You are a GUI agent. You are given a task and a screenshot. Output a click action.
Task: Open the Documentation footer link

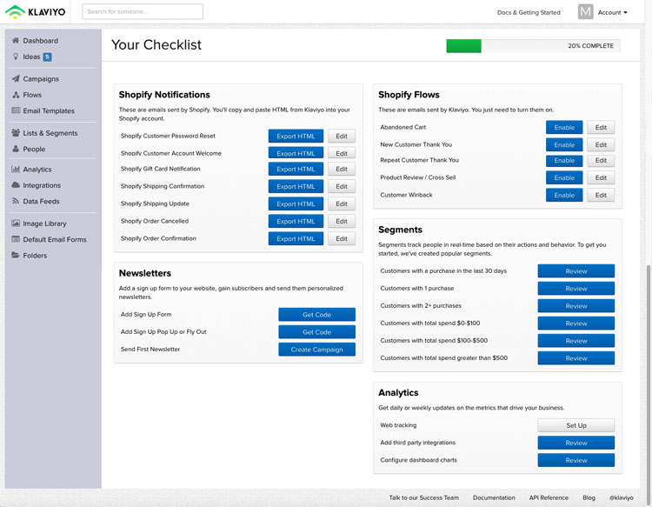[x=494, y=497]
